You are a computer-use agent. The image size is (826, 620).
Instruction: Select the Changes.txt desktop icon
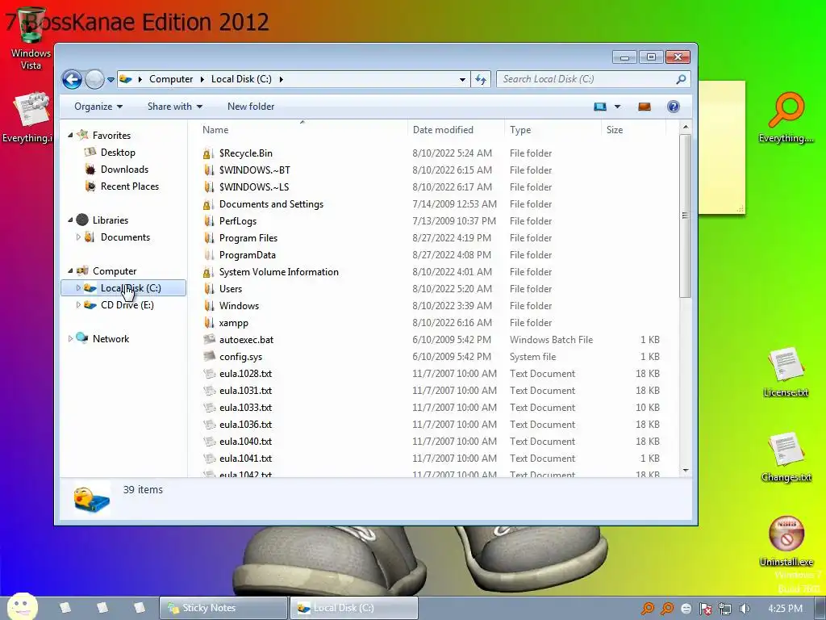pos(786,457)
